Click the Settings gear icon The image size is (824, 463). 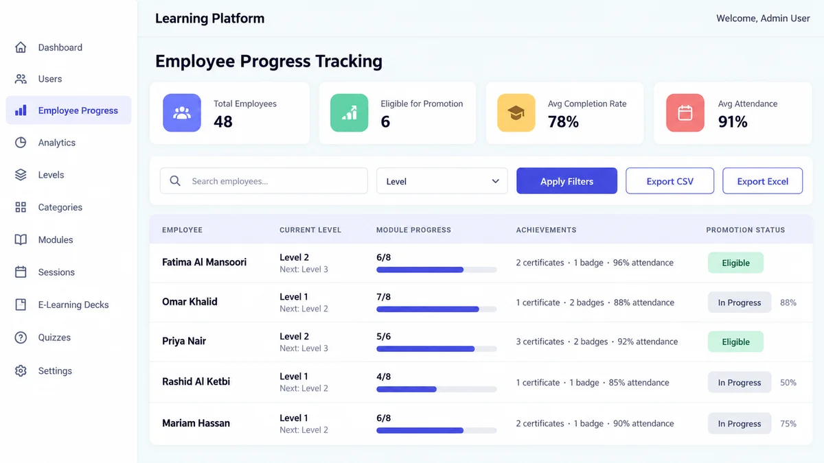(x=21, y=370)
